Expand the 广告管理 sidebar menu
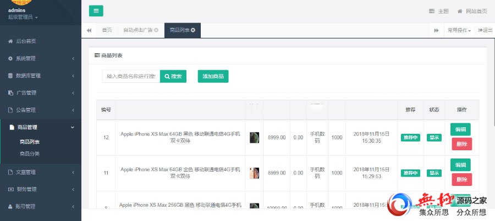495x221 pixels. 41,93
